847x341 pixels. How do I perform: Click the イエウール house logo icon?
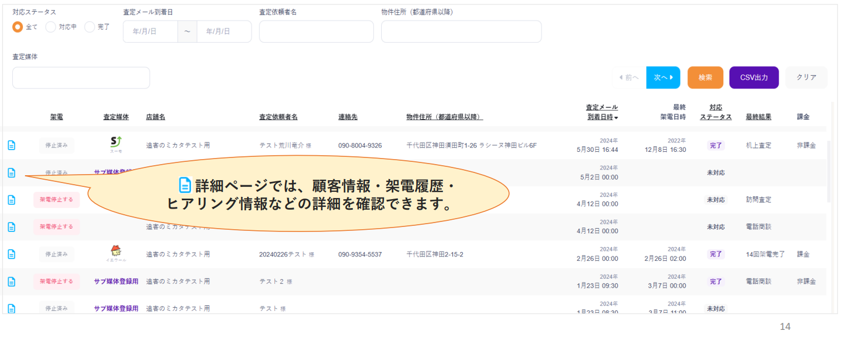(x=116, y=253)
